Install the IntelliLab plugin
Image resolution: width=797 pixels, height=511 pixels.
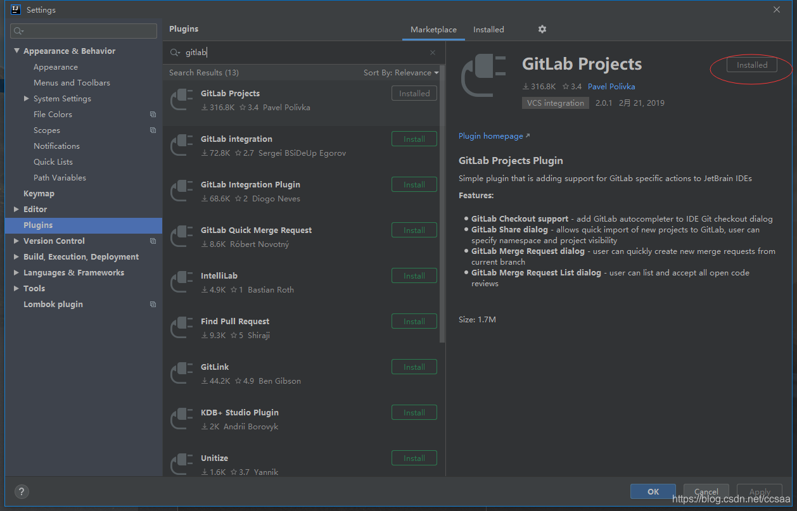(414, 276)
